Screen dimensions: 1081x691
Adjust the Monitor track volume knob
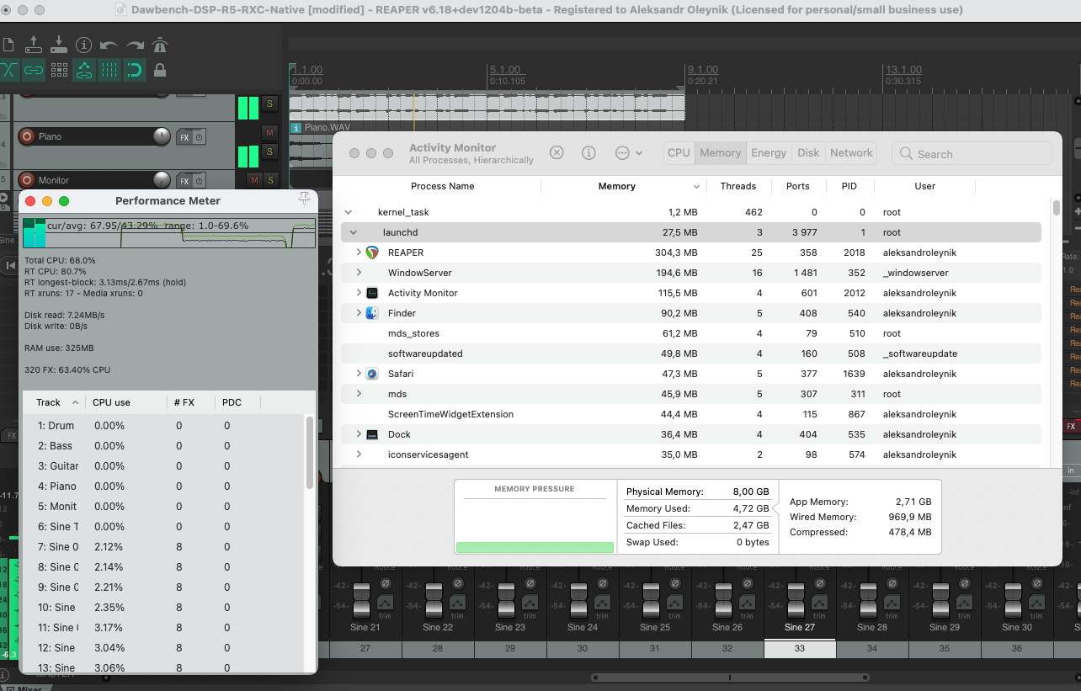click(x=162, y=179)
